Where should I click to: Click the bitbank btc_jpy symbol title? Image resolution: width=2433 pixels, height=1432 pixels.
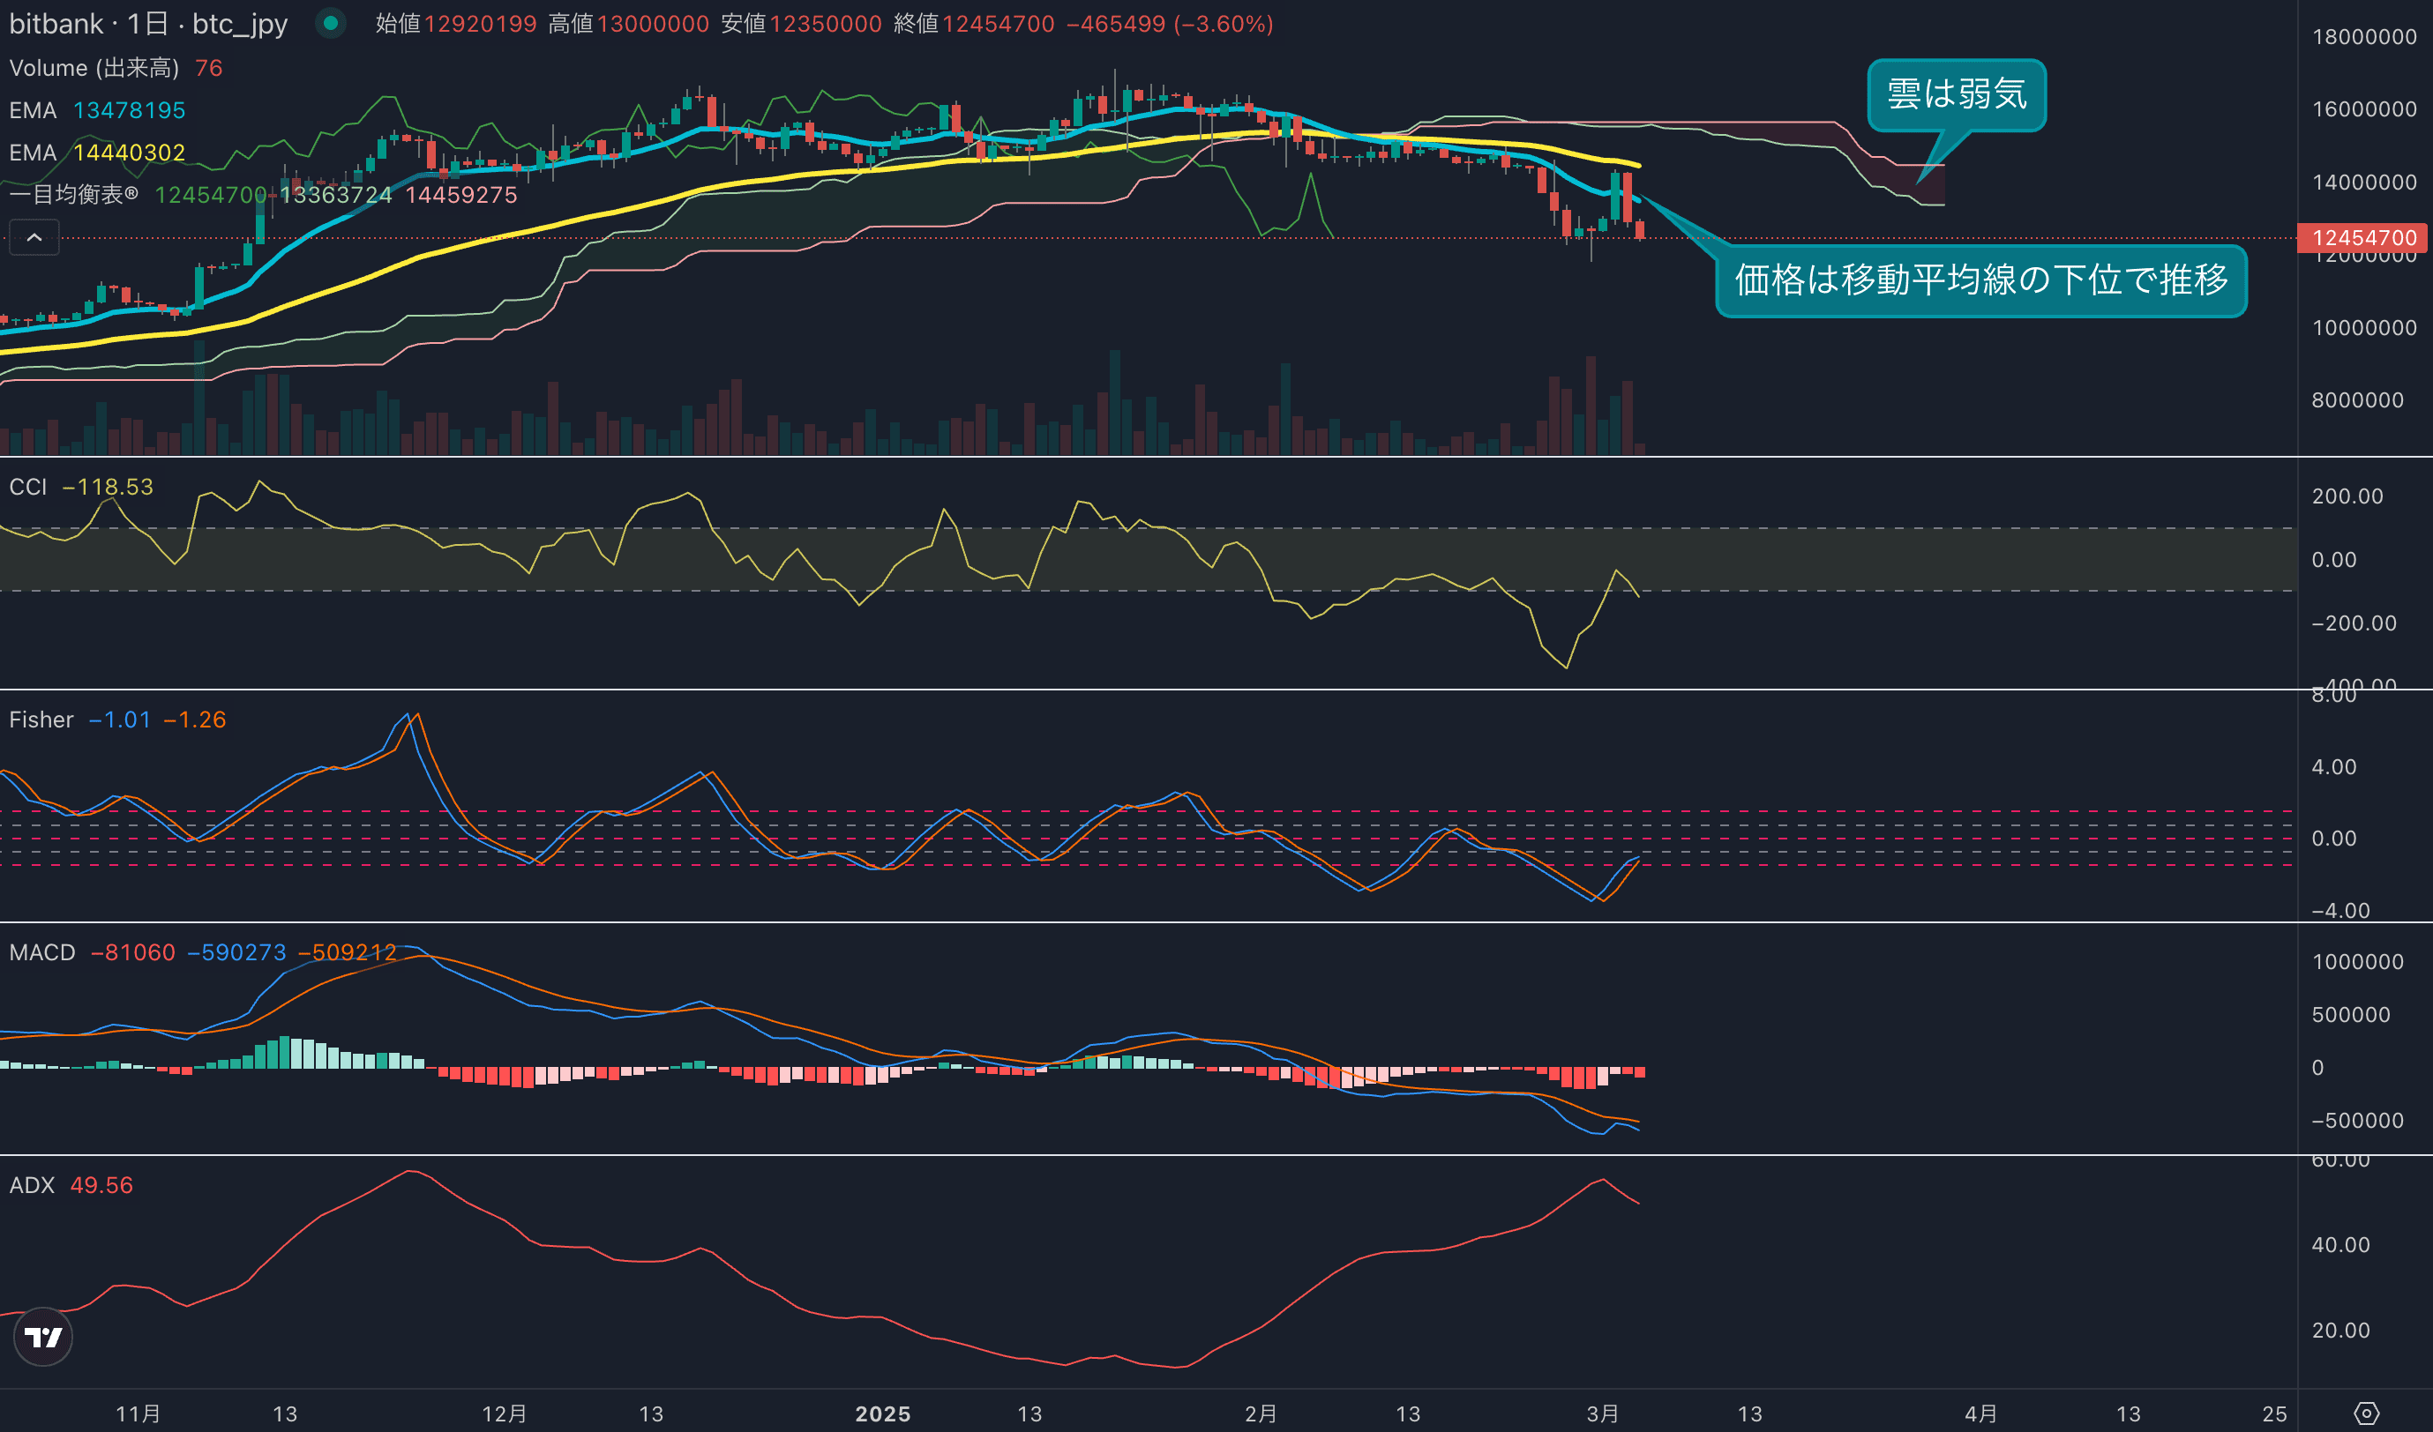[147, 23]
